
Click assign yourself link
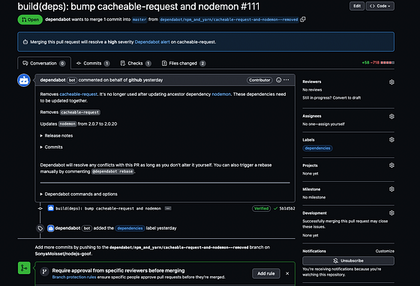coord(332,124)
